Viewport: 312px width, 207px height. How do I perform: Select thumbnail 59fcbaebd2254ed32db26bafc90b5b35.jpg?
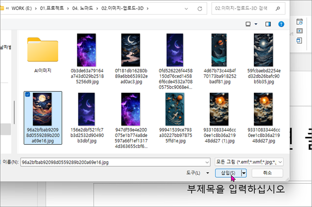click(263, 50)
